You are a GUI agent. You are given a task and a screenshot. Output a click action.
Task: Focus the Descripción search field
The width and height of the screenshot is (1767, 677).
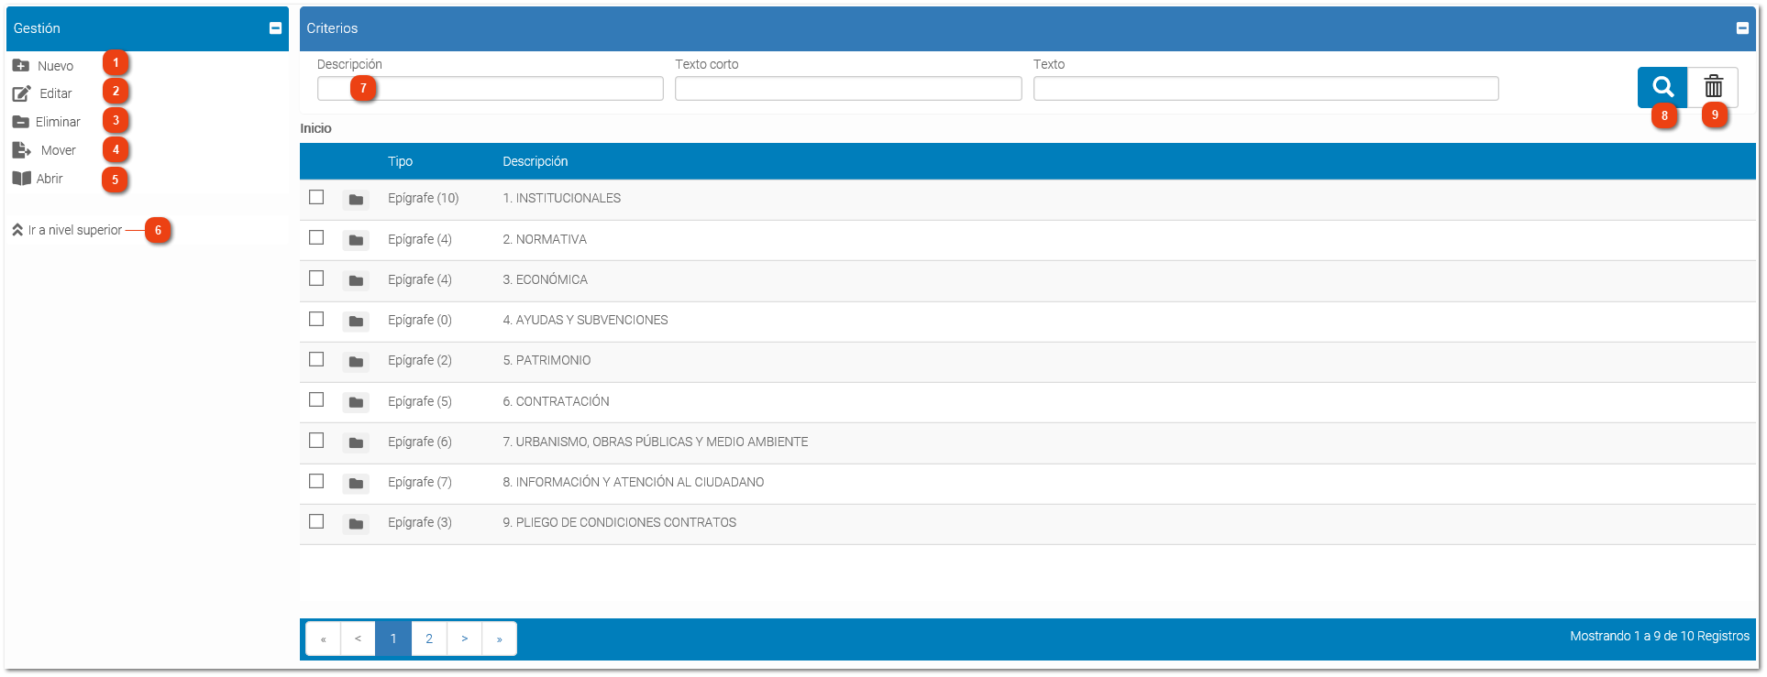tap(490, 88)
